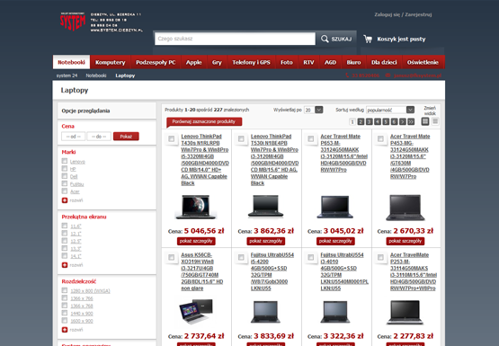Image resolution: width=499 pixels, height=346 pixels.
Task: Go to next page arrow
Action: click(403, 121)
